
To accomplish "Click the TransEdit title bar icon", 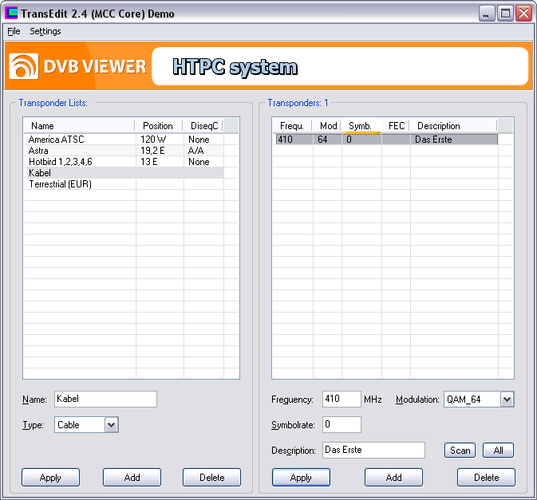I will [x=11, y=14].
